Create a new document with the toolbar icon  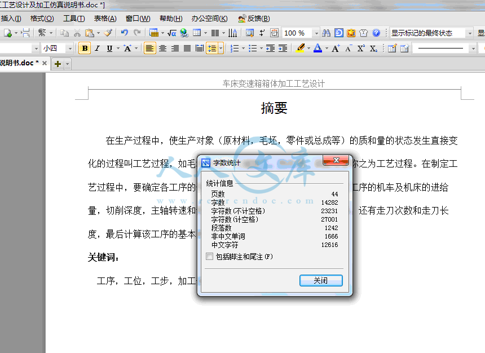coord(7,33)
